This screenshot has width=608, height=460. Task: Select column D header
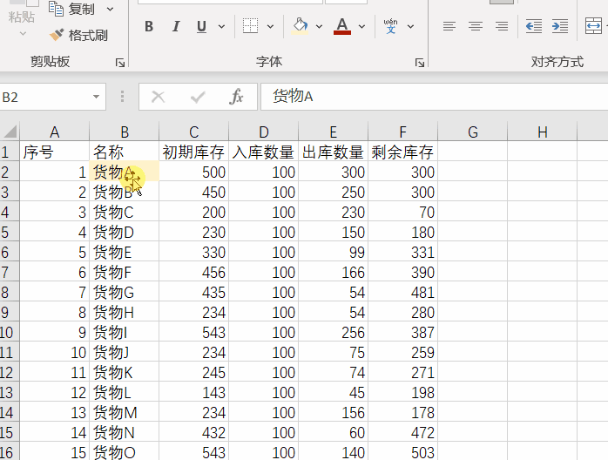(264, 132)
